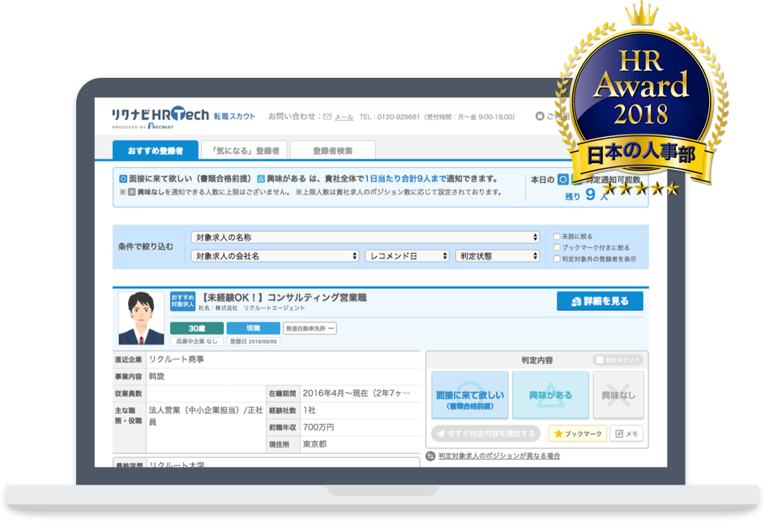The width and height of the screenshot is (765, 522).
Task: Click the HR Award 2018 badge
Action: pyautogui.click(x=639, y=97)
